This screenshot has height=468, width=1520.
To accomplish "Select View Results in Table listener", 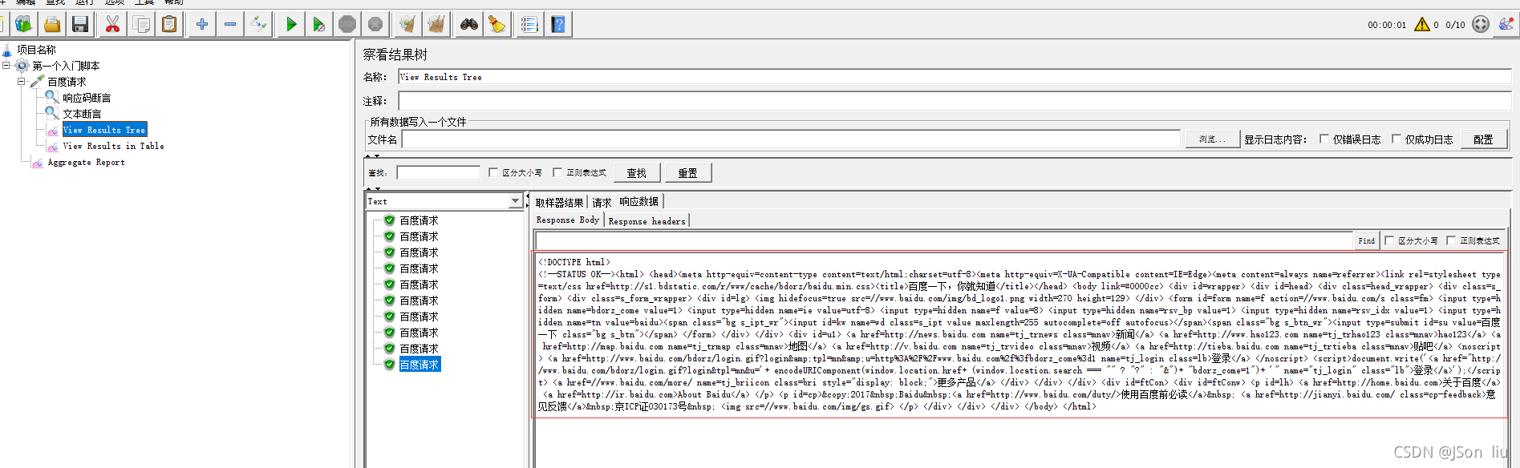I will point(113,146).
